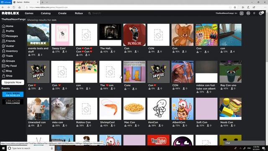Open the Ray Con uno game
268x151 pixels.
pos(230,72)
